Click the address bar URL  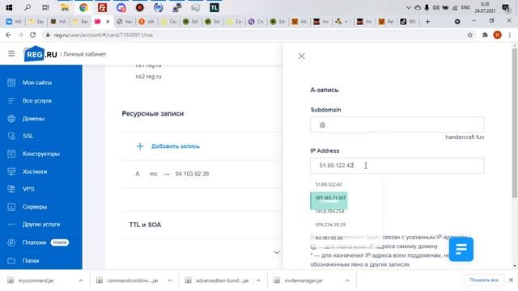click(103, 35)
